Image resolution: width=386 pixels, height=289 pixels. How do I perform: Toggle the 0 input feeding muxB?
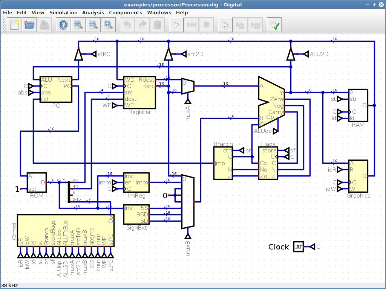tap(165, 195)
